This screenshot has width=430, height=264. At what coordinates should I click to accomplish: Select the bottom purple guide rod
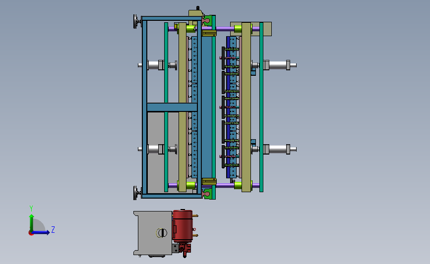[x=225, y=185]
